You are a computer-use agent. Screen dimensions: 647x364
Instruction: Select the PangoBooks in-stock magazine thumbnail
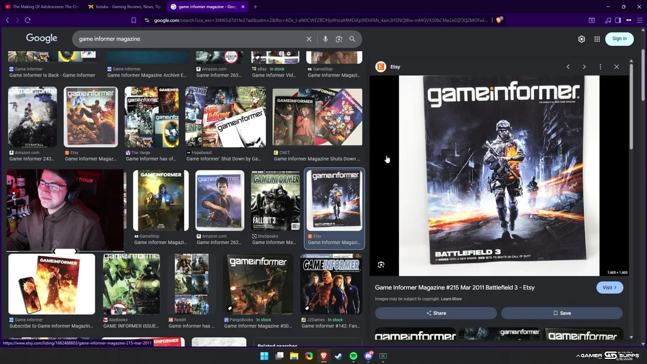(x=258, y=284)
